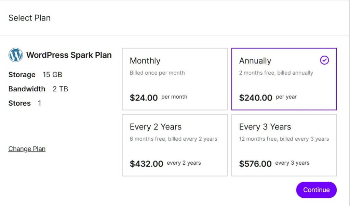Choose the Every 3 Years plan

pyautogui.click(x=284, y=145)
